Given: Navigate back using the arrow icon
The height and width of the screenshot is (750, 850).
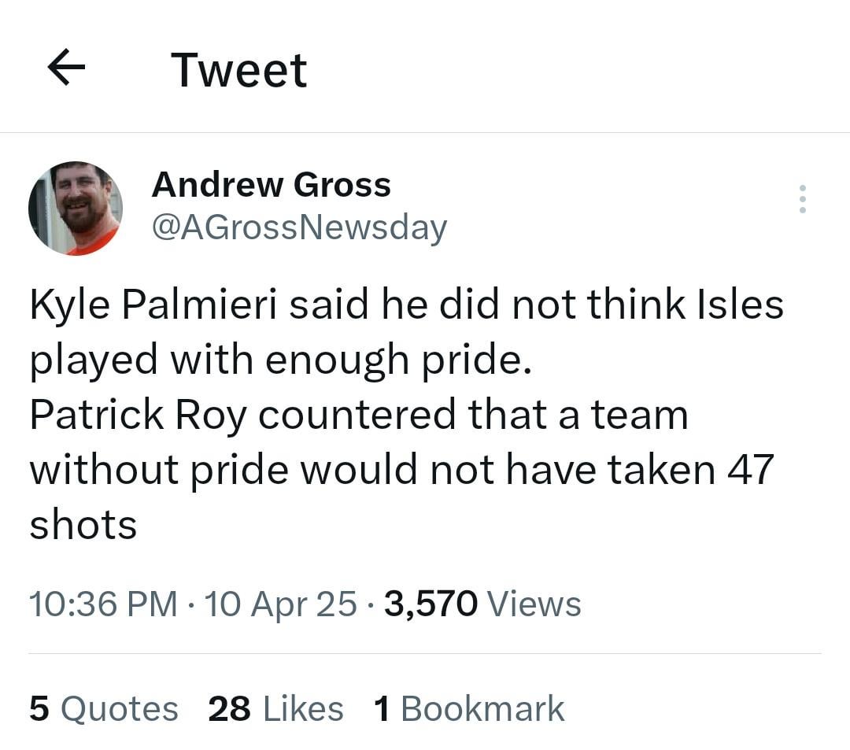Looking at the screenshot, I should pyautogui.click(x=67, y=67).
